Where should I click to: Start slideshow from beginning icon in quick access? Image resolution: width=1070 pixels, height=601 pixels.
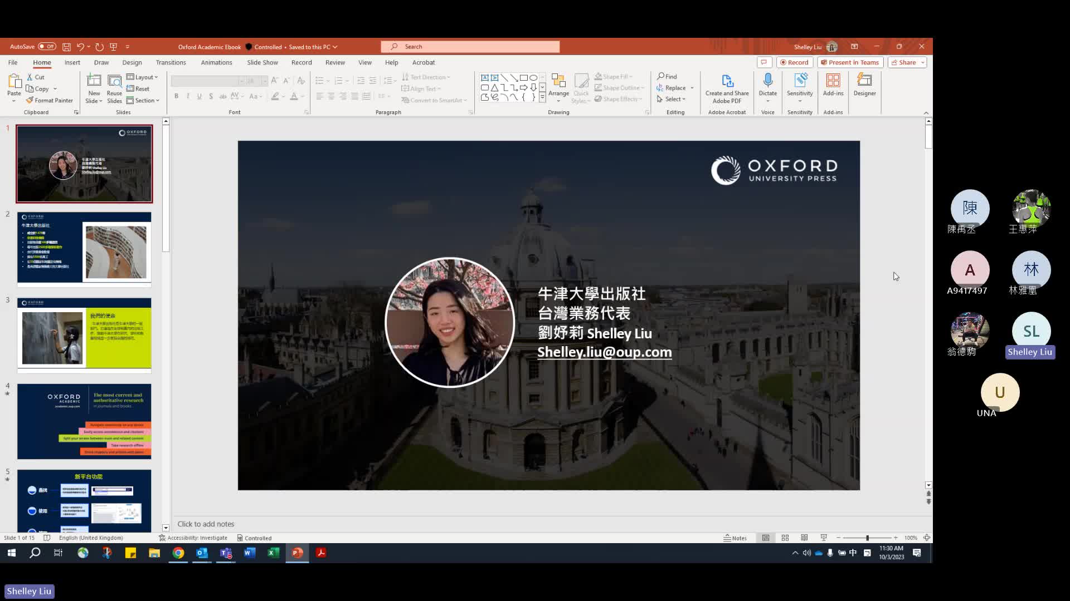point(114,47)
